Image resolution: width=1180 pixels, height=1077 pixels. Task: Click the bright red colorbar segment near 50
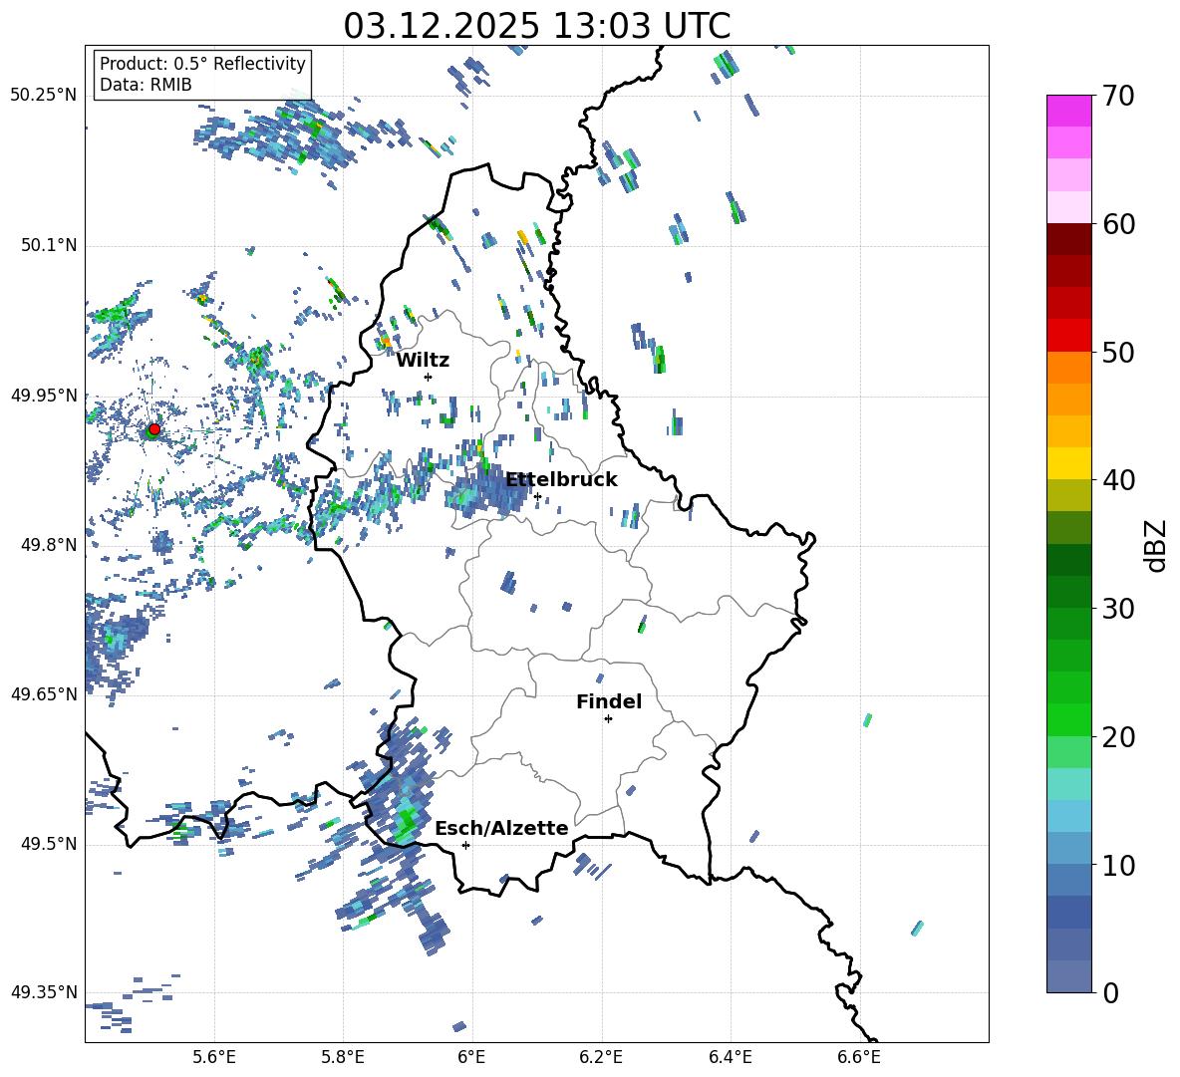(x=1068, y=336)
